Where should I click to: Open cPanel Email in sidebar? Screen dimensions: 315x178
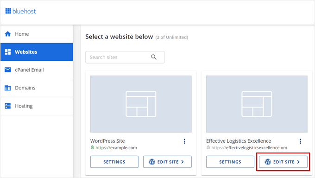click(x=37, y=70)
